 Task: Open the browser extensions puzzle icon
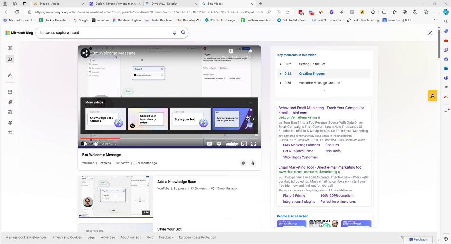[373, 12]
